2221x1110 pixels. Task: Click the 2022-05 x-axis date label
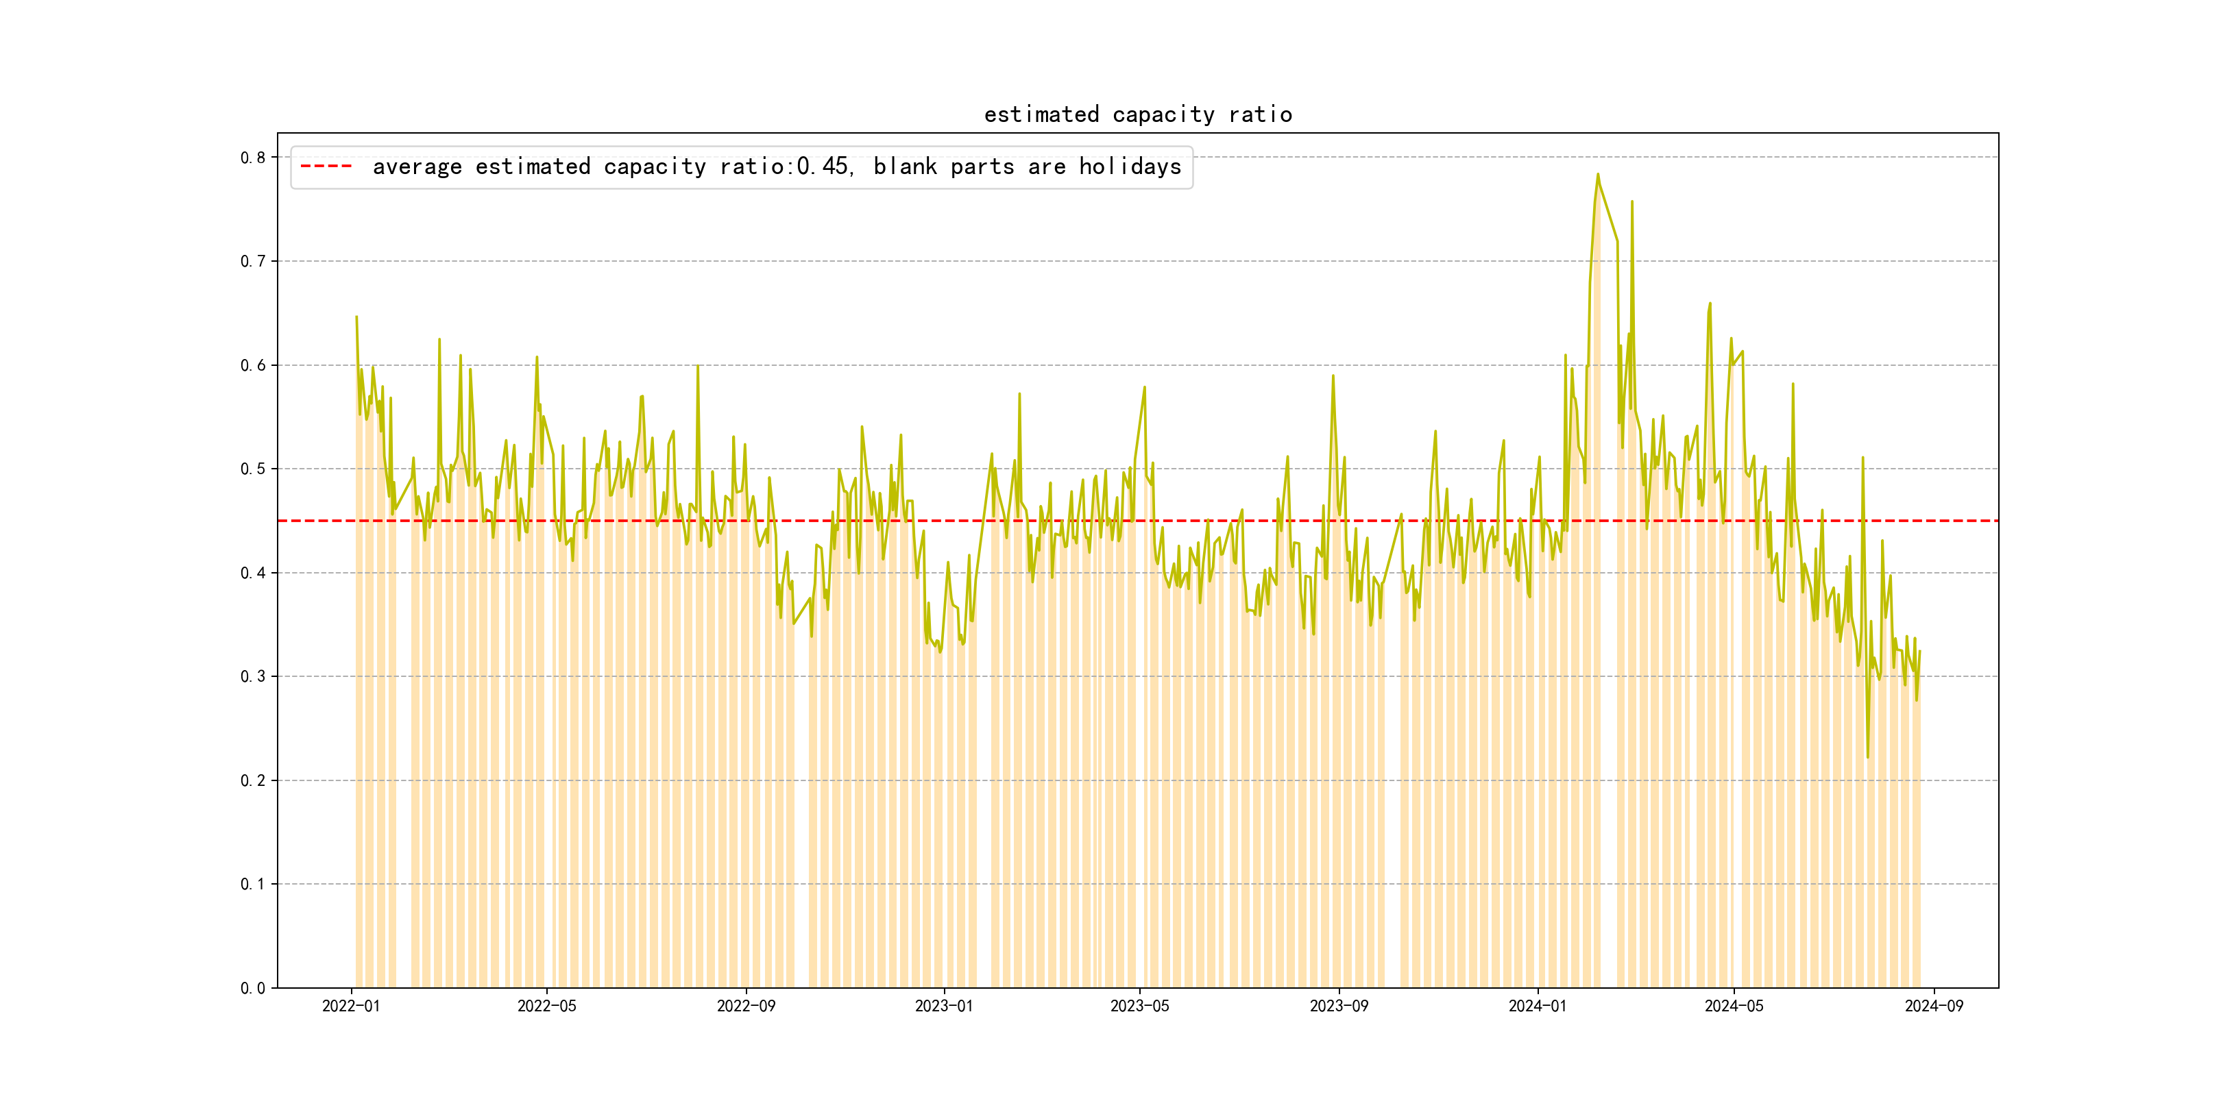546,1007
